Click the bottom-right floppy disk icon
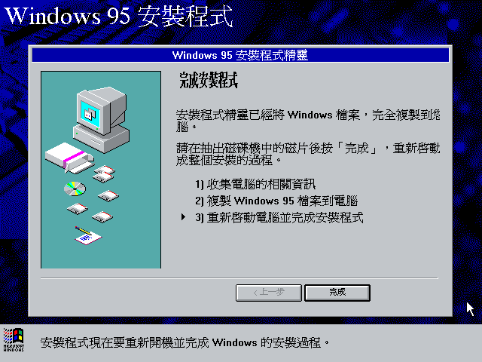The width and height of the screenshot is (482, 362). click(x=102, y=217)
